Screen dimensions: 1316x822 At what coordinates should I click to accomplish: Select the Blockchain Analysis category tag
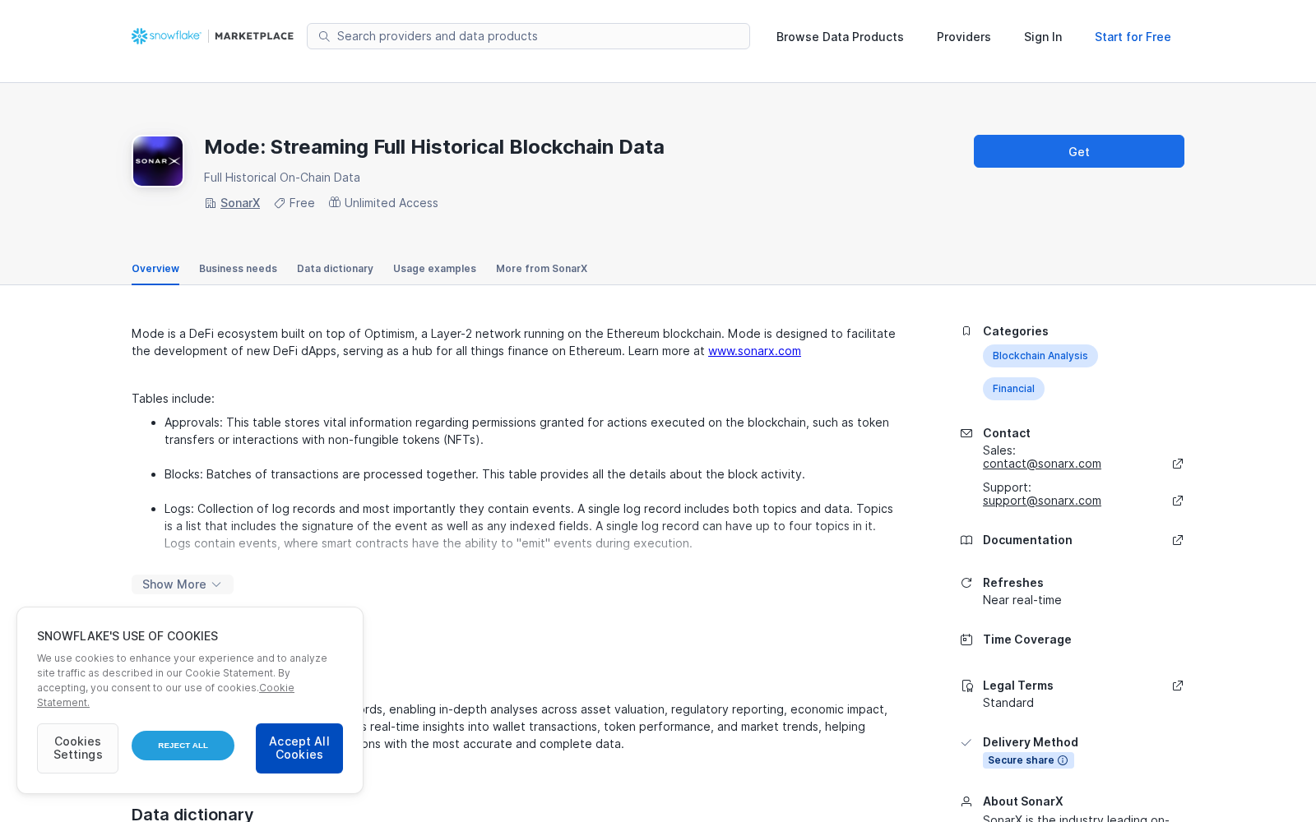point(1040,356)
